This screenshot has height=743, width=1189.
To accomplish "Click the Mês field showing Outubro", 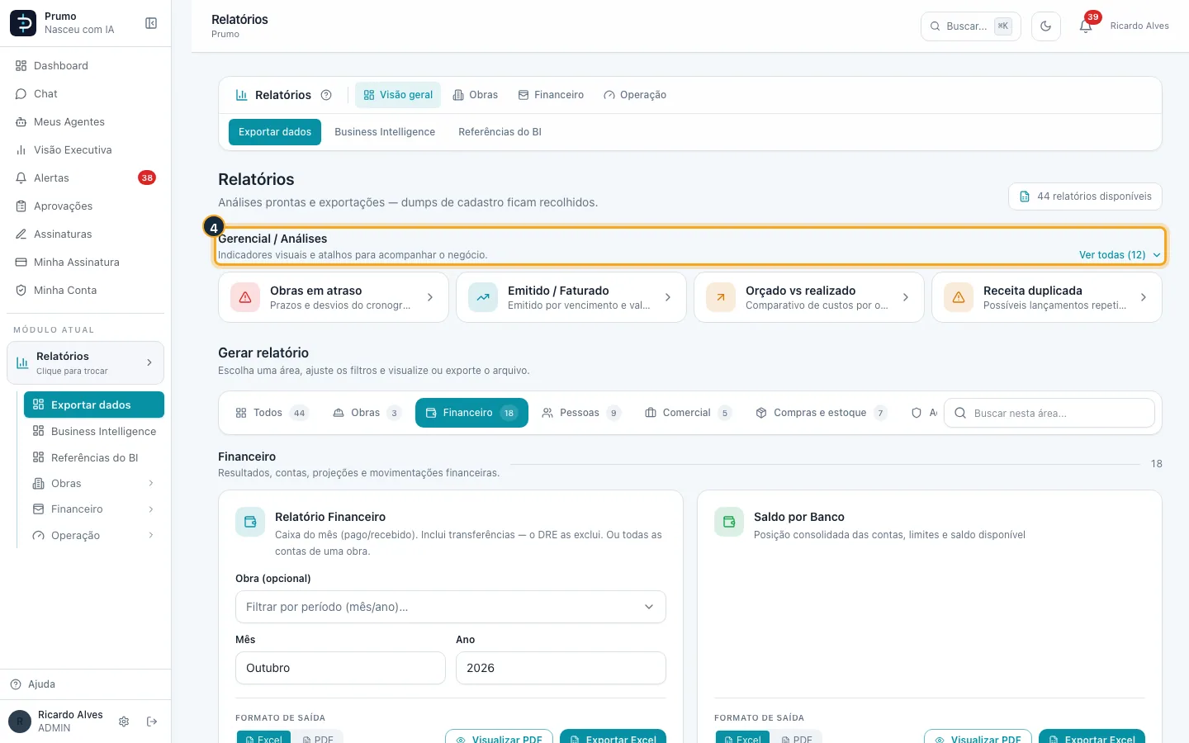I will (340, 668).
